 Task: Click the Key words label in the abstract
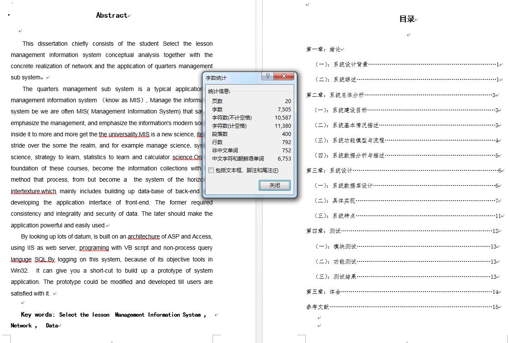point(38,315)
